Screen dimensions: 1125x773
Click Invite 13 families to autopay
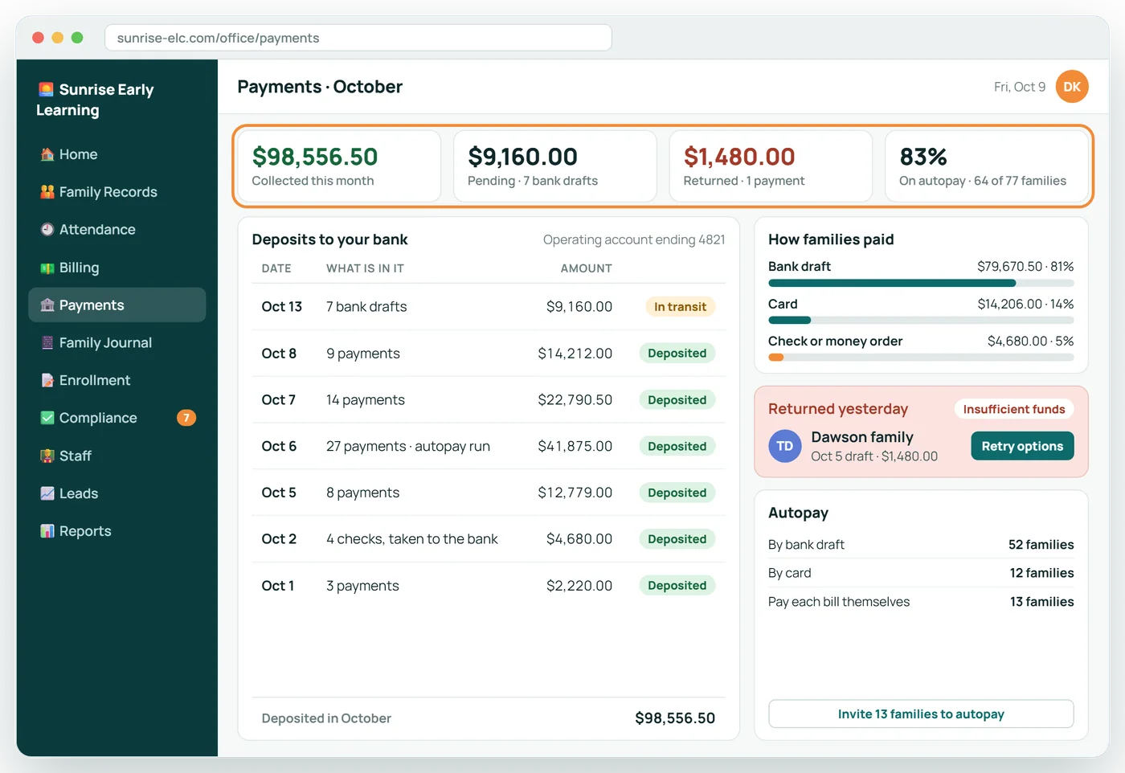click(921, 714)
